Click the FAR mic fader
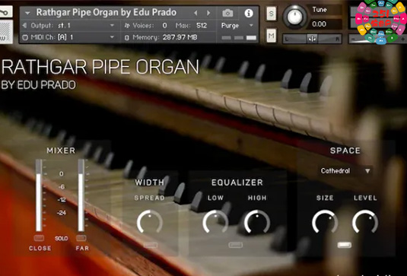 [81, 195]
